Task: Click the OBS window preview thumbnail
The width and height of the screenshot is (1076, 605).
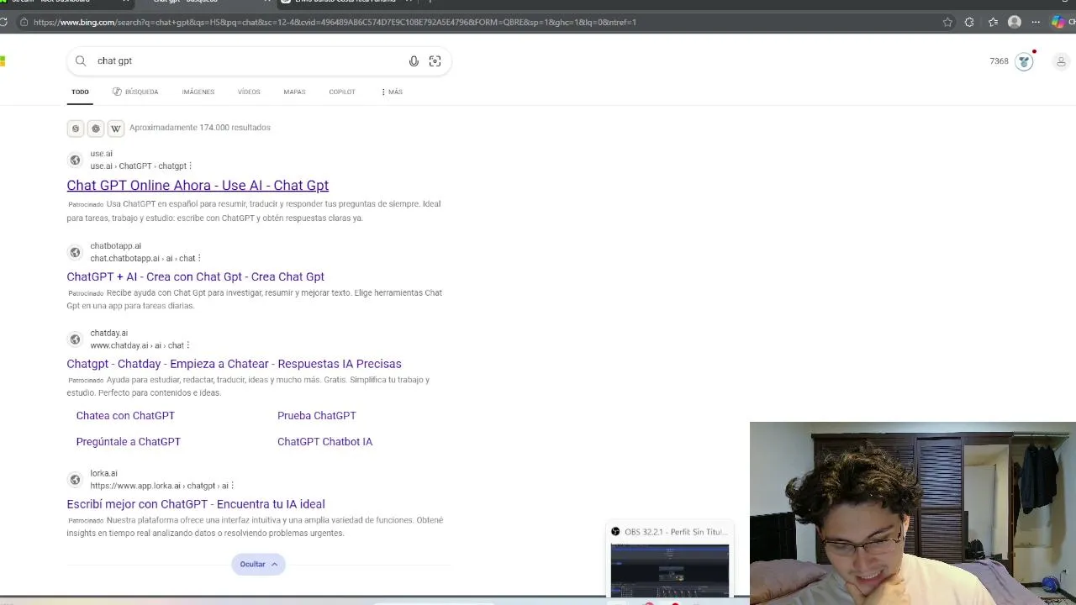Action: coord(670,570)
